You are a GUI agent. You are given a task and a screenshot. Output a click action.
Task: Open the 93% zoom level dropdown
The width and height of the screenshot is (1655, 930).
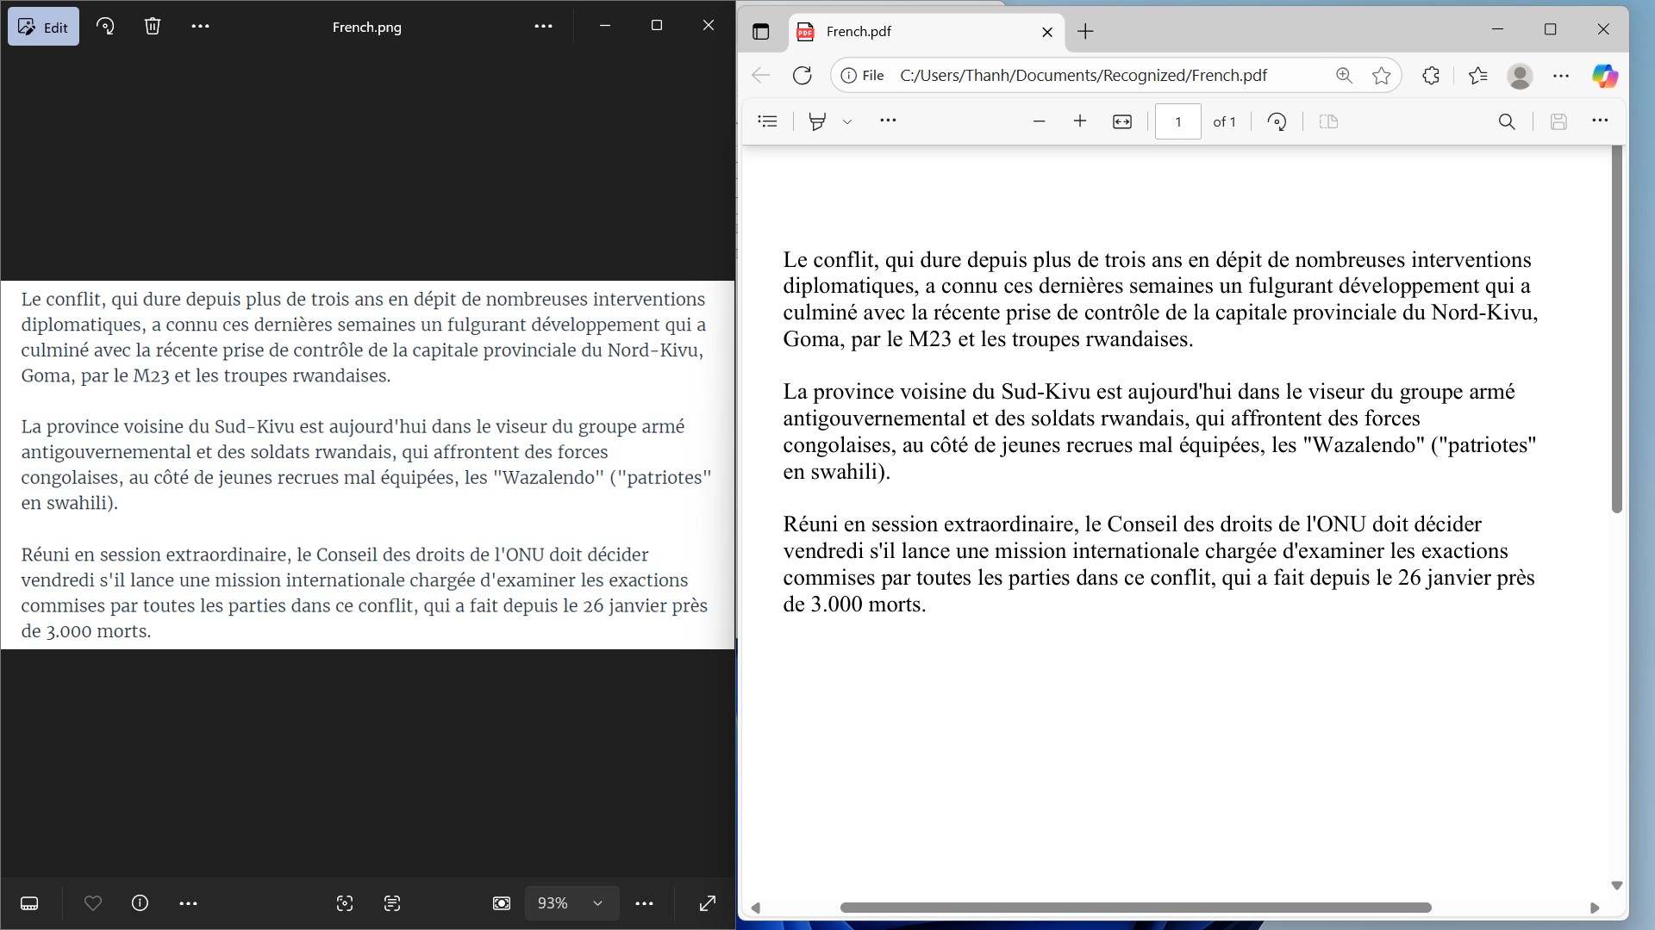pyautogui.click(x=571, y=903)
